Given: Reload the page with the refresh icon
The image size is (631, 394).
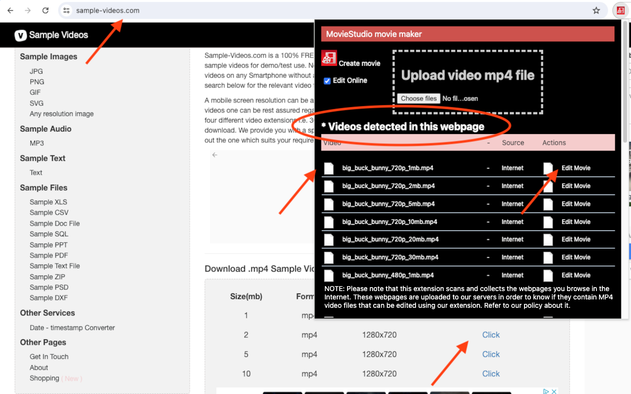Looking at the screenshot, I should [x=45, y=10].
